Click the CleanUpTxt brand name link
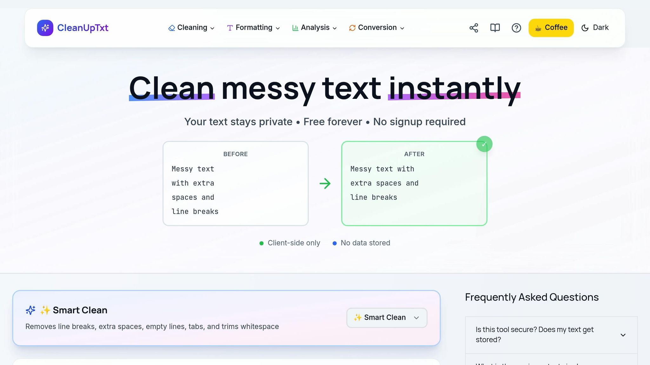Image resolution: width=650 pixels, height=365 pixels. (83, 28)
